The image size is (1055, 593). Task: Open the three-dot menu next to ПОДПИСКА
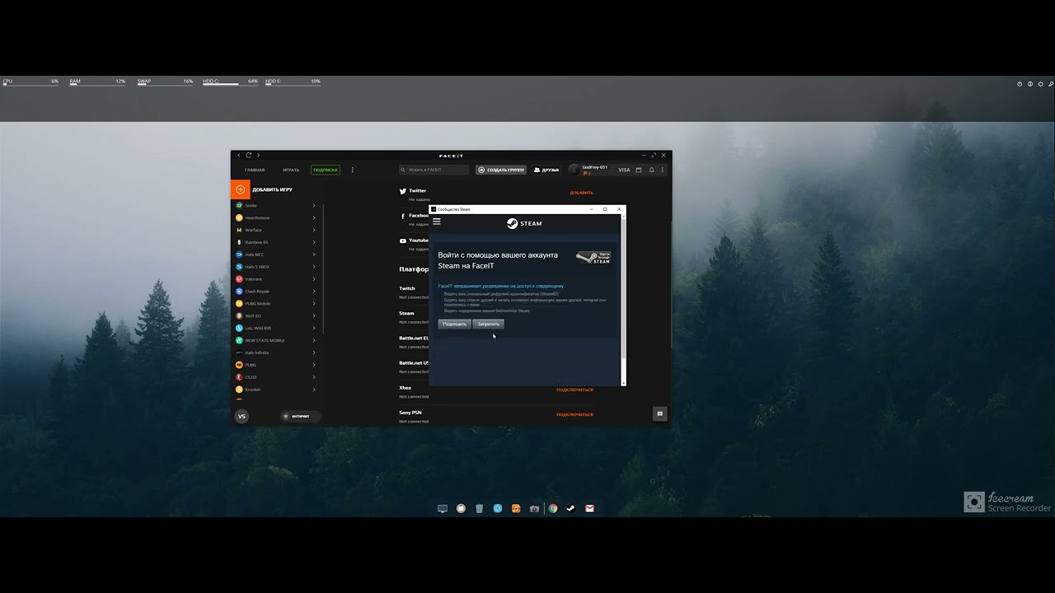[x=353, y=170]
